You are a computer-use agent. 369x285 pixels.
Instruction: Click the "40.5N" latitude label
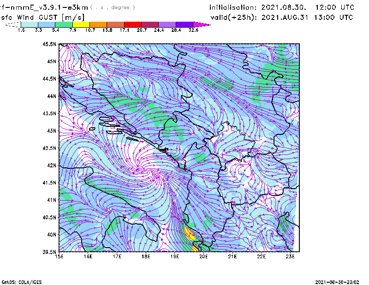point(49,217)
